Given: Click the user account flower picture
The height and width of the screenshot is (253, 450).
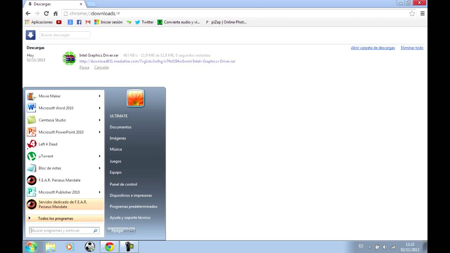Looking at the screenshot, I should 135,98.
